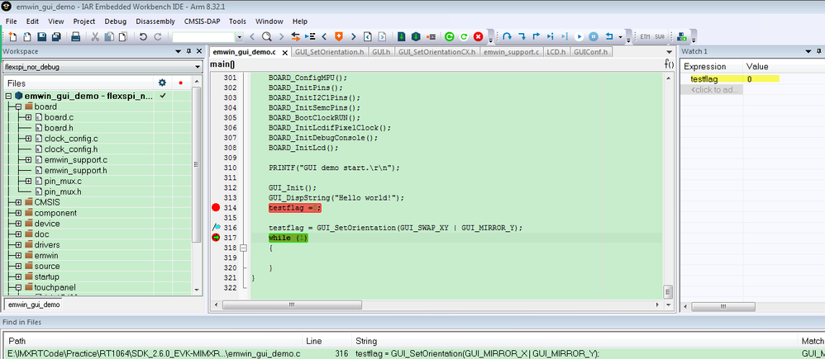The height and width of the screenshot is (359, 825).
Task: Close the emwin_gui_demo.c editor tab
Action: click(x=284, y=53)
